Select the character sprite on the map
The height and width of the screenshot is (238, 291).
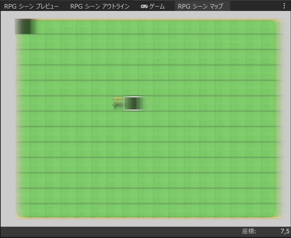coord(118,103)
